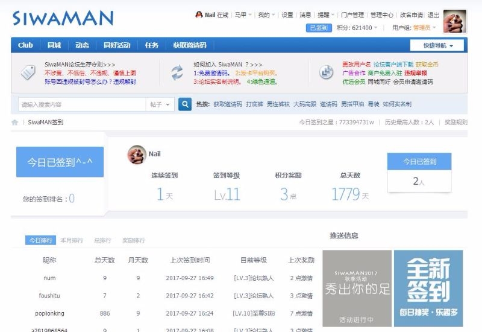Click the 今日已签到^-^ button

60,162
